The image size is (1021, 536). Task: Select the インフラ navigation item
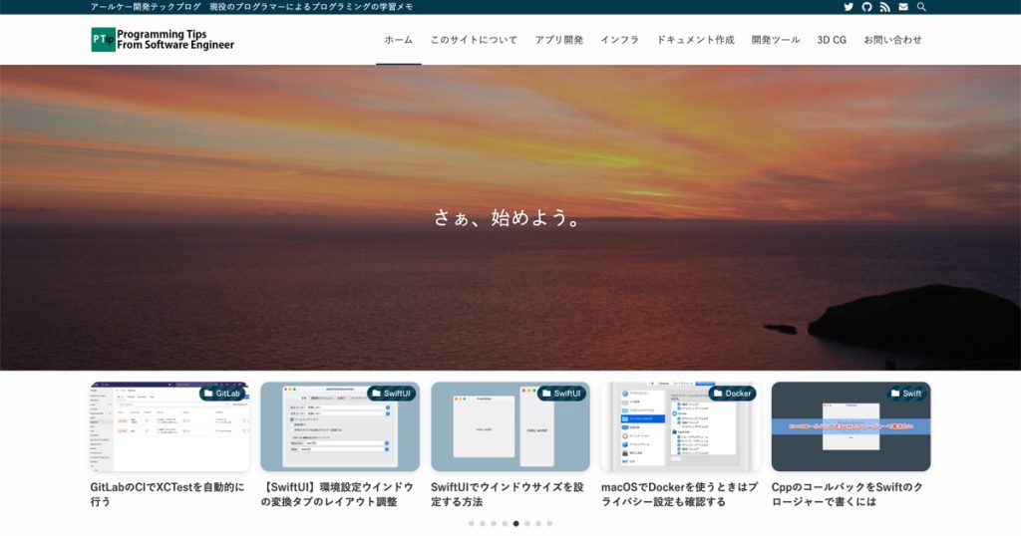pyautogui.click(x=619, y=40)
